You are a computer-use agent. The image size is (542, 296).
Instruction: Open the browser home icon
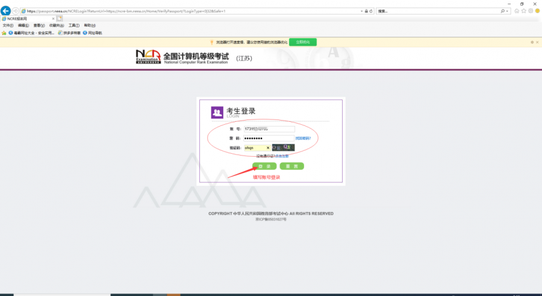point(516,11)
